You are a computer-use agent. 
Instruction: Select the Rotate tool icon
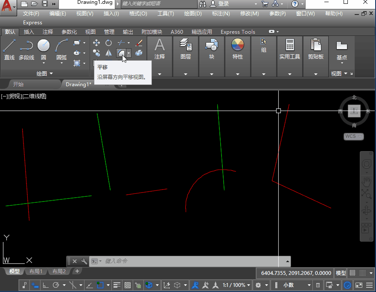click(108, 43)
